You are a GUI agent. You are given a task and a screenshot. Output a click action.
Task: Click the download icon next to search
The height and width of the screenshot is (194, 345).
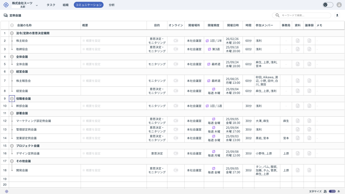(337, 15)
